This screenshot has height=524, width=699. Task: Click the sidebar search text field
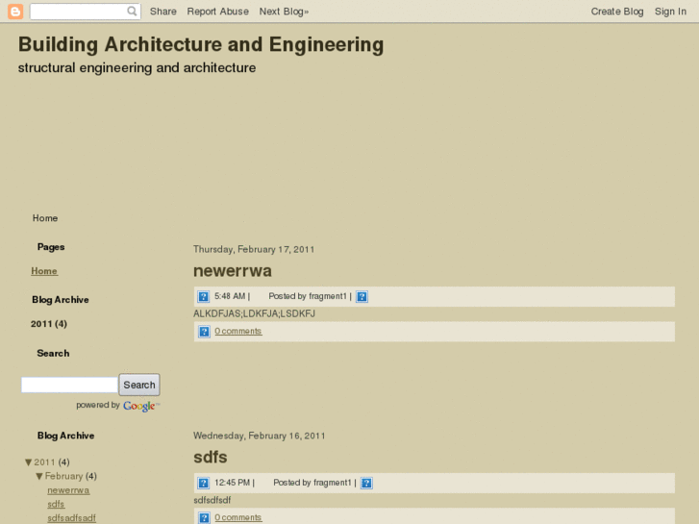pyautogui.click(x=69, y=385)
